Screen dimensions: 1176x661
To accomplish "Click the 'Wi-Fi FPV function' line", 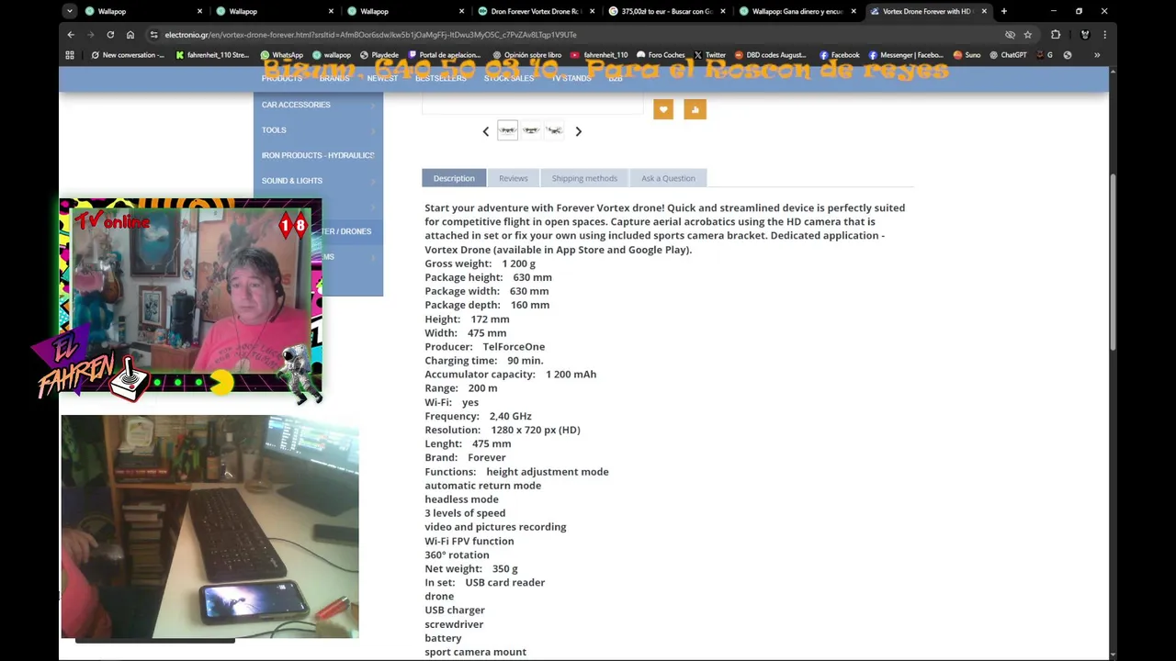I will point(469,541).
